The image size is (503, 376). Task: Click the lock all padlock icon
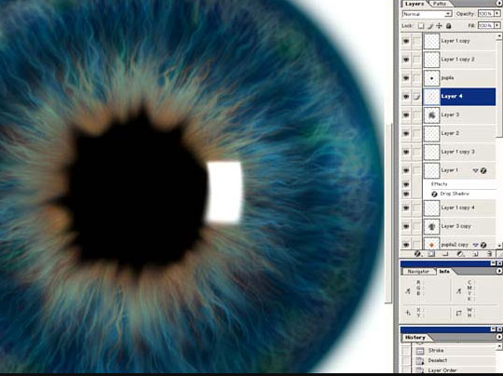(448, 26)
